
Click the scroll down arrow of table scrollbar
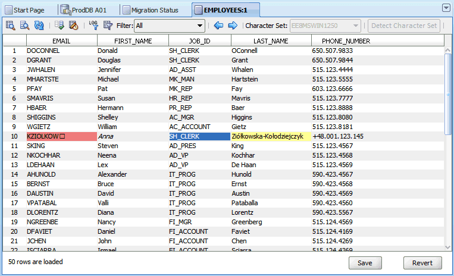point(448,247)
